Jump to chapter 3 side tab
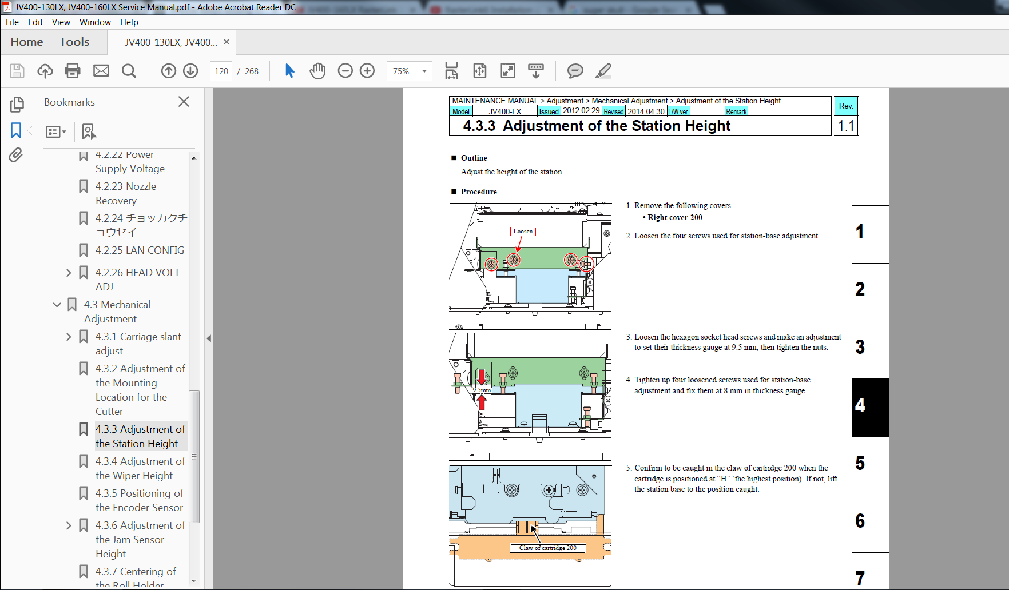1009x590 pixels. [870, 350]
